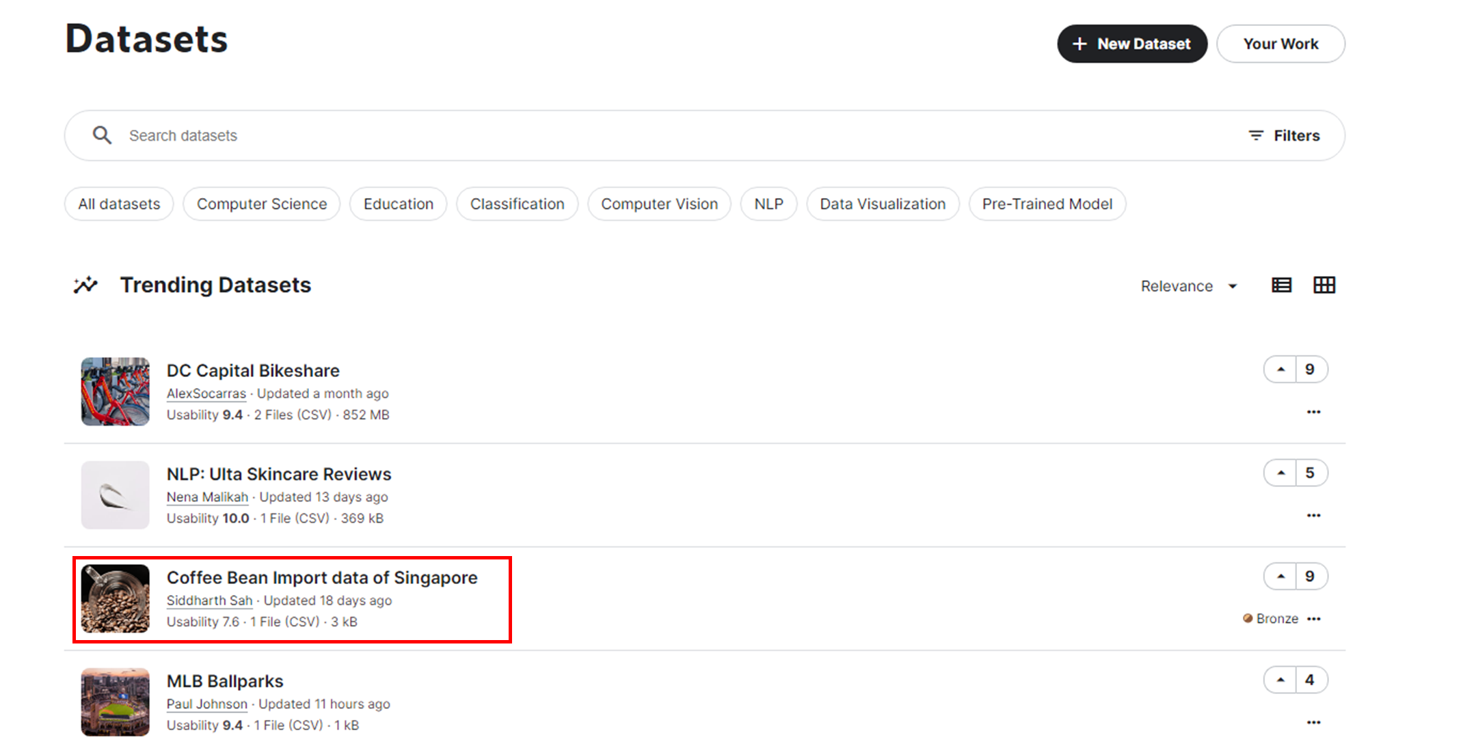Upvote the MLB Ballparks dataset
This screenshot has width=1476, height=748.
[1280, 680]
